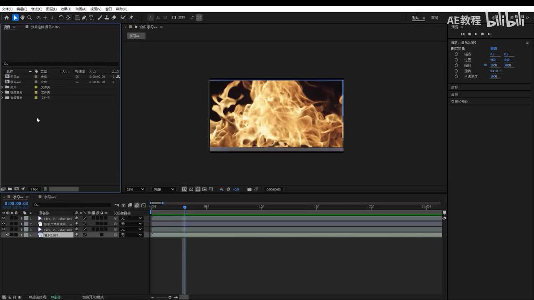Open the 效果(T) menu
This screenshot has height=300, width=534.
click(x=65, y=9)
